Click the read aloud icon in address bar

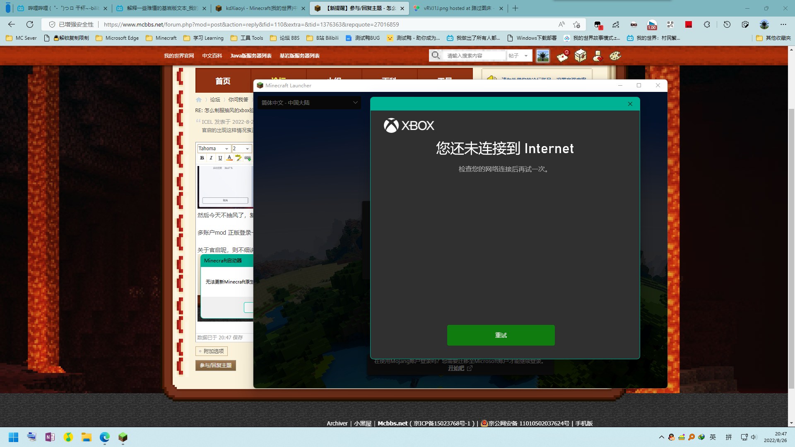pyautogui.click(x=561, y=24)
